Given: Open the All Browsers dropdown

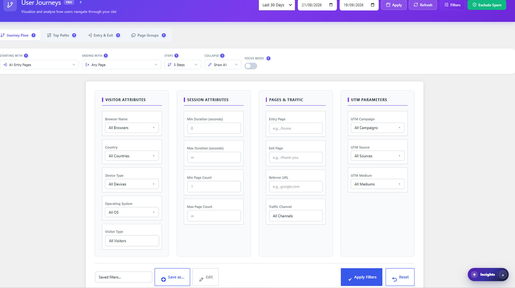Looking at the screenshot, I should pos(132,128).
